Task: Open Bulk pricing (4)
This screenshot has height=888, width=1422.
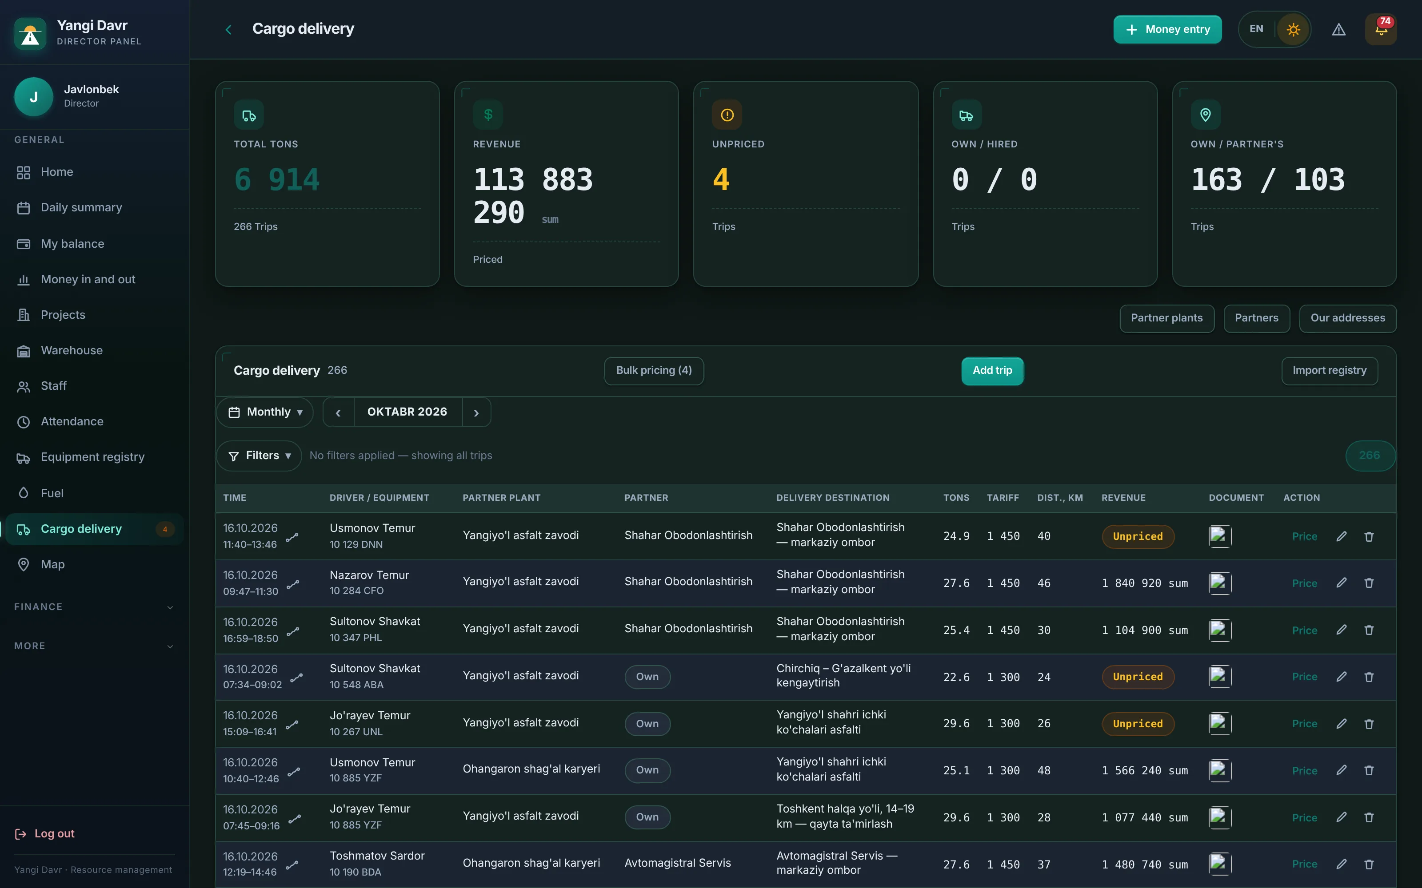Action: pos(654,371)
